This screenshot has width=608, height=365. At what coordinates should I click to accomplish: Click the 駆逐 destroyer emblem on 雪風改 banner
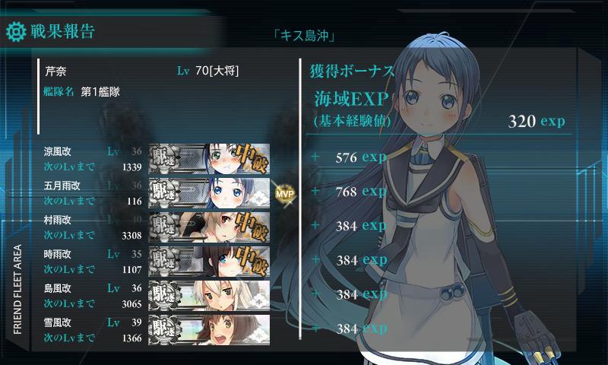tap(164, 329)
